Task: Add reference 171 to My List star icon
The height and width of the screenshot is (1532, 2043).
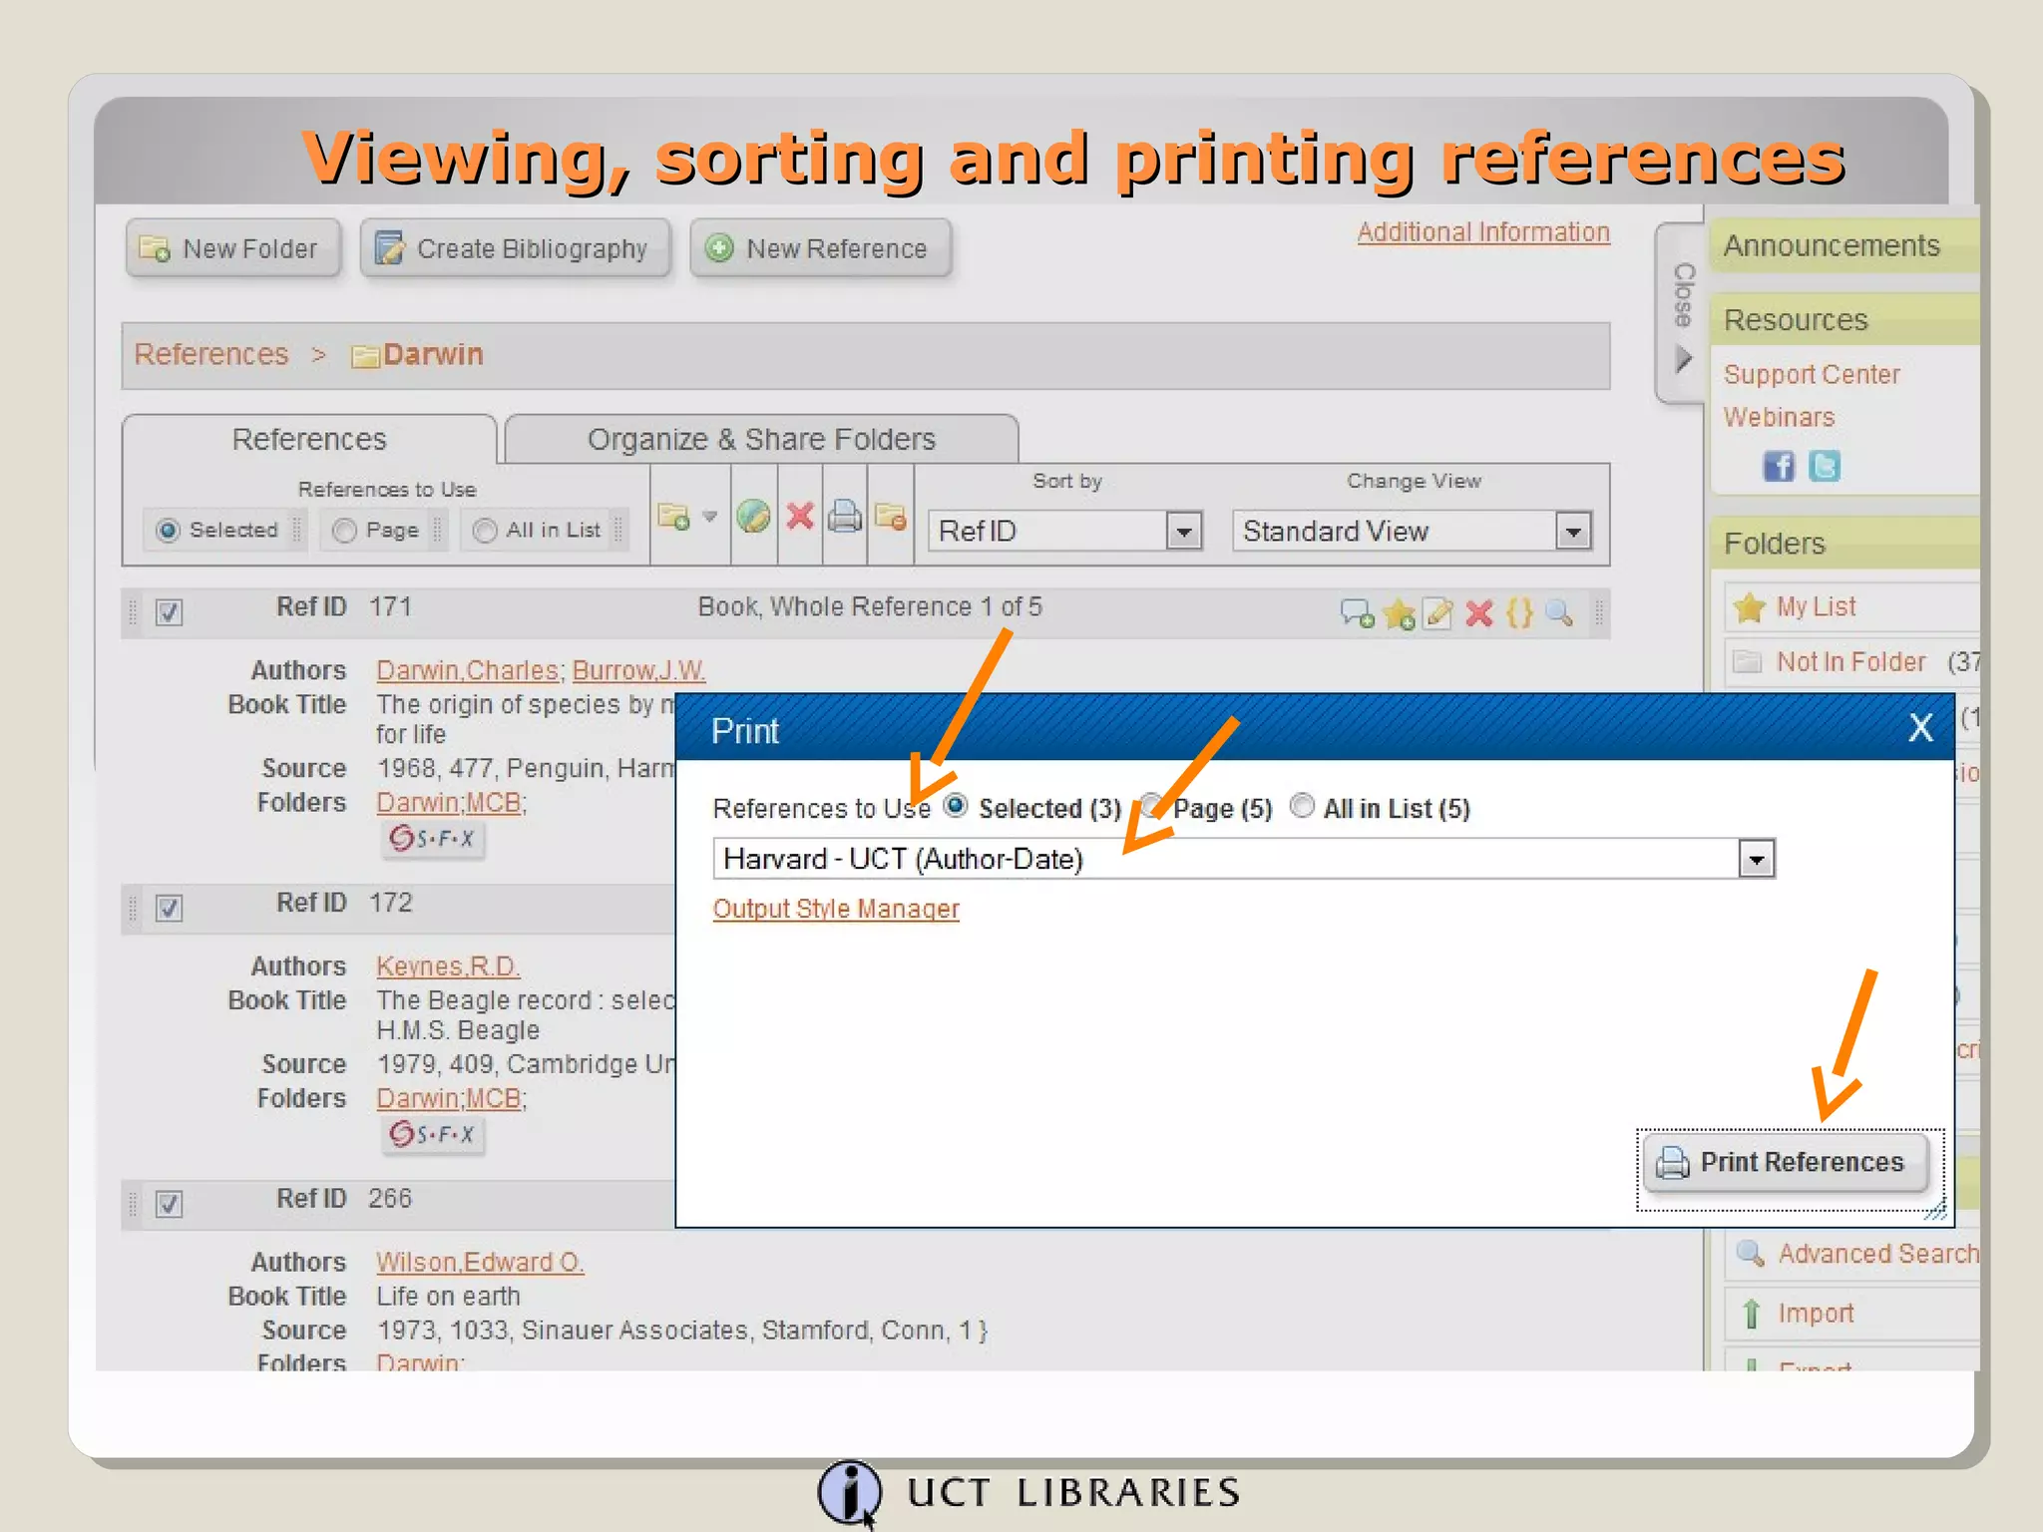Action: click(x=1399, y=613)
